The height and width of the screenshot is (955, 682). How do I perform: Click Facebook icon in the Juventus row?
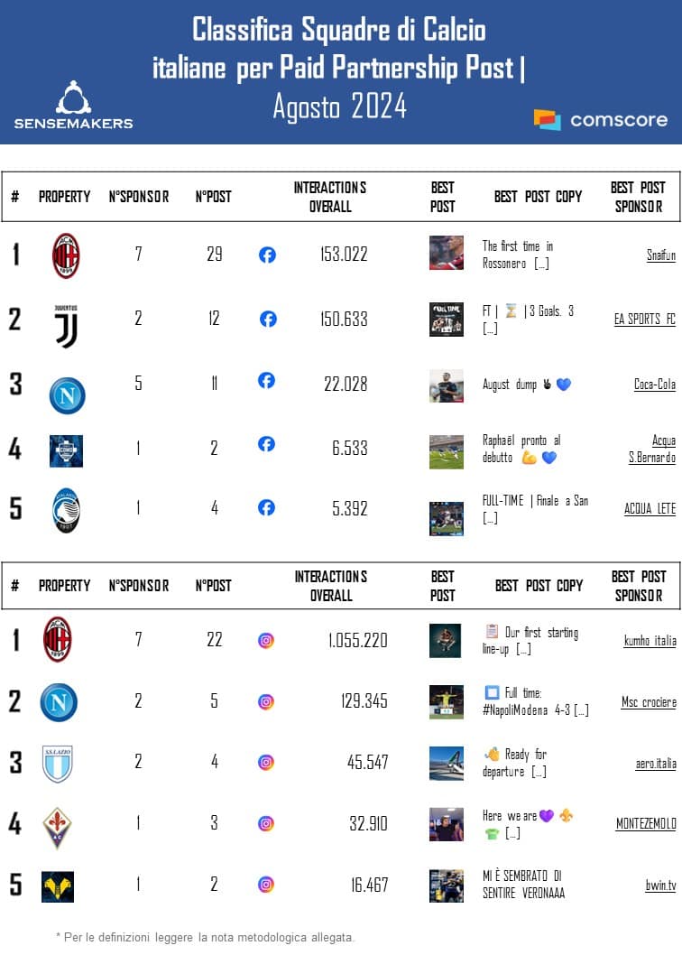point(268,319)
